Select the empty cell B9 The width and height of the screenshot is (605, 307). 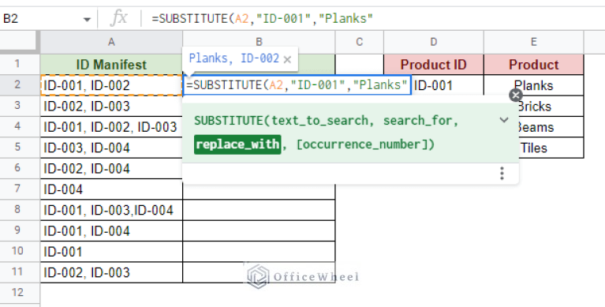tap(259, 231)
